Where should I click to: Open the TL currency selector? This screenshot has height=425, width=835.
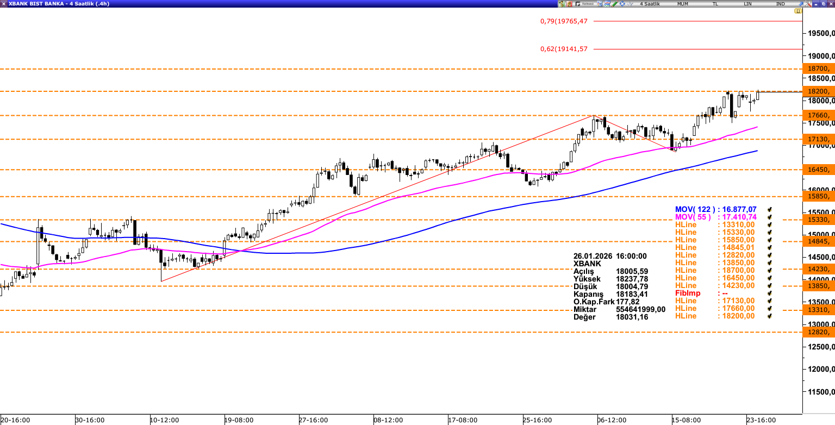click(x=715, y=4)
